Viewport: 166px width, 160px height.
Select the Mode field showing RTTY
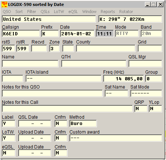127,33
